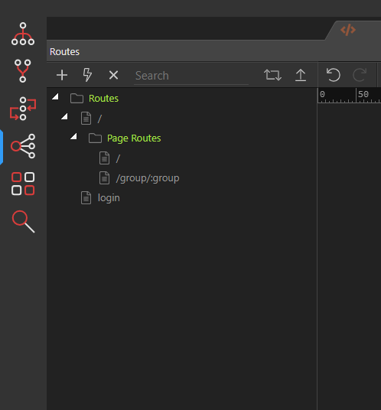Screen dimensions: 381x410
Task: Click the upload arrow icon
Action: point(301,75)
